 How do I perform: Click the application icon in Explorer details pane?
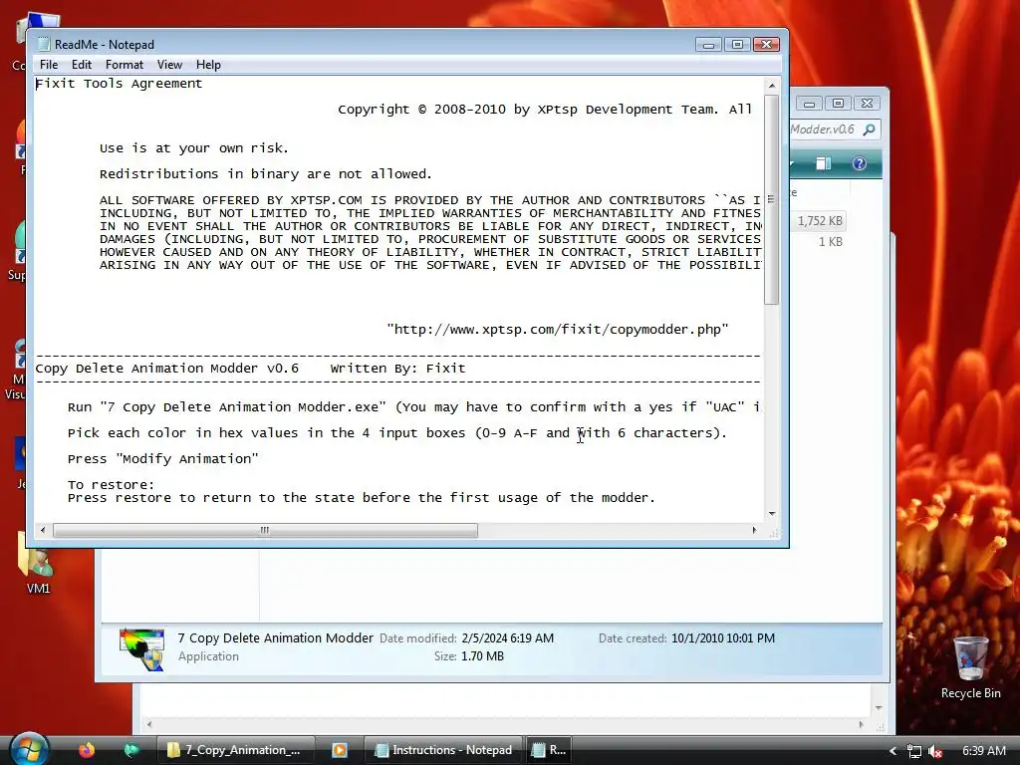(142, 648)
